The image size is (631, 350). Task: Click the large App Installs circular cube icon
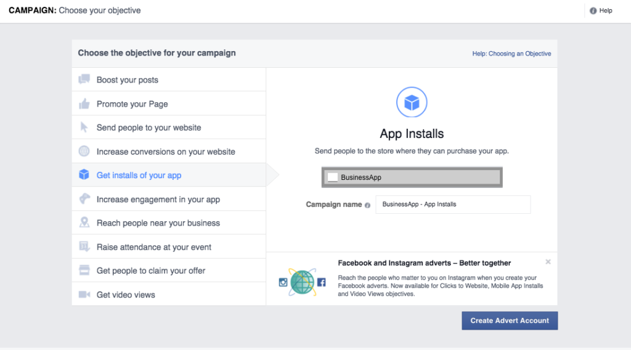coord(412,102)
